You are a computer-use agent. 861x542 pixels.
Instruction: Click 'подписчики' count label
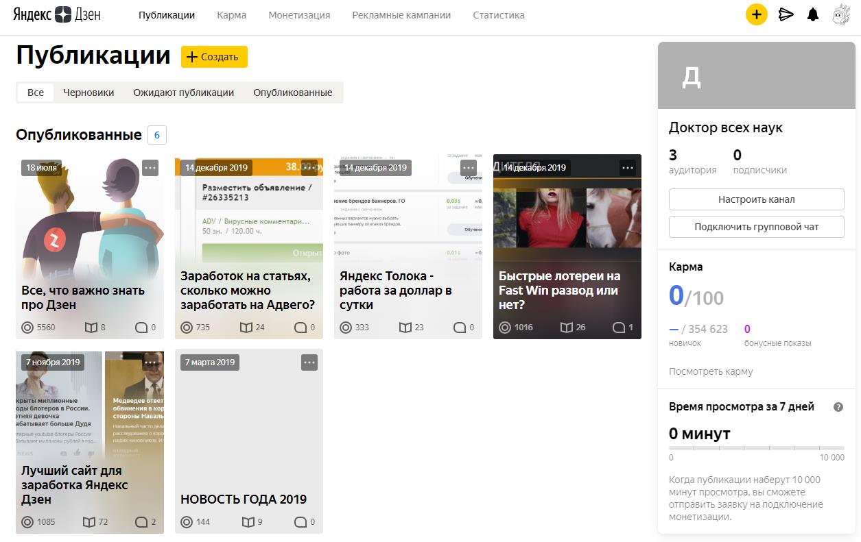point(760,170)
